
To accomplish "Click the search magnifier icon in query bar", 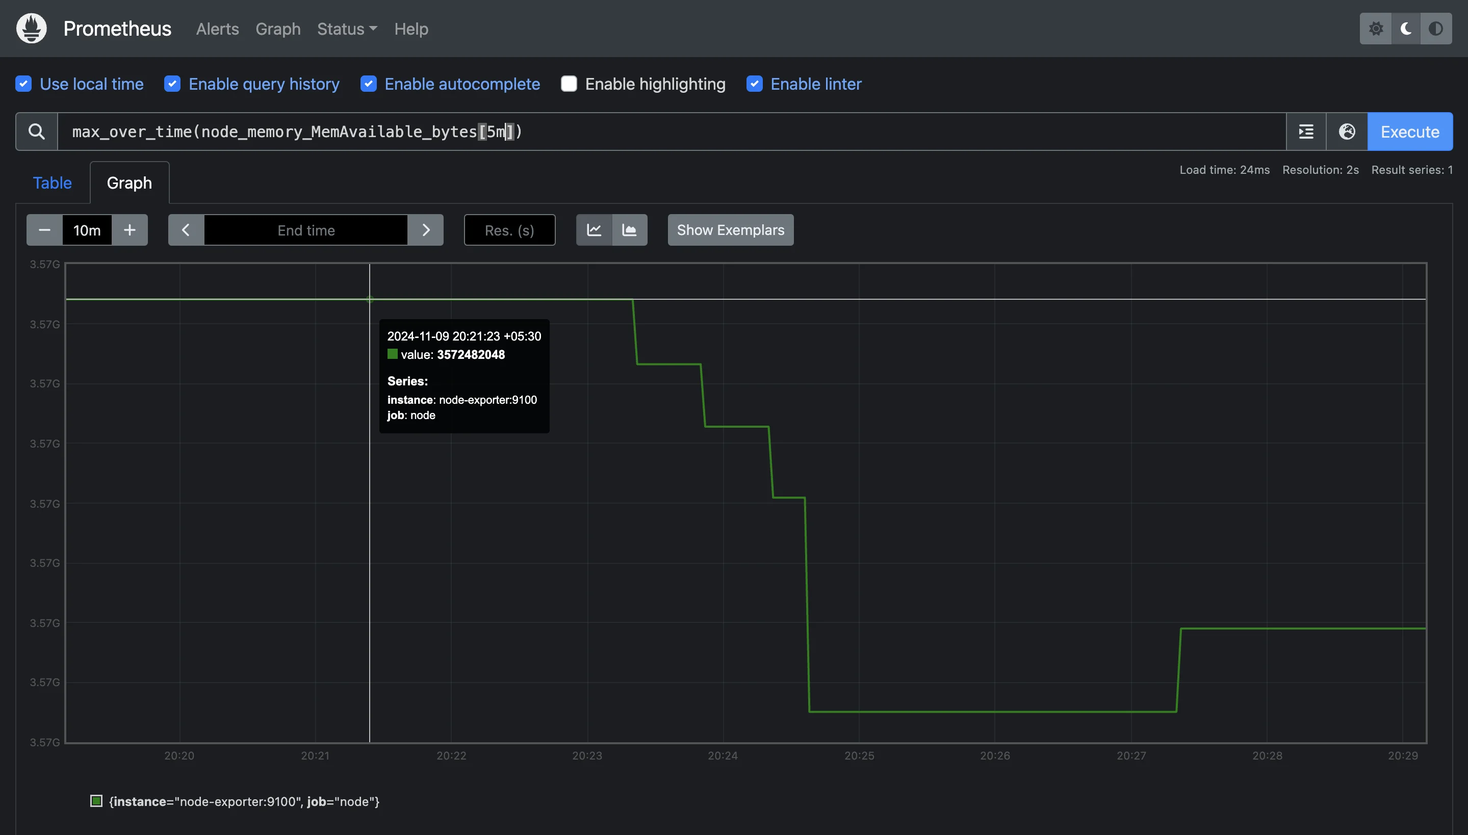I will tap(36, 131).
